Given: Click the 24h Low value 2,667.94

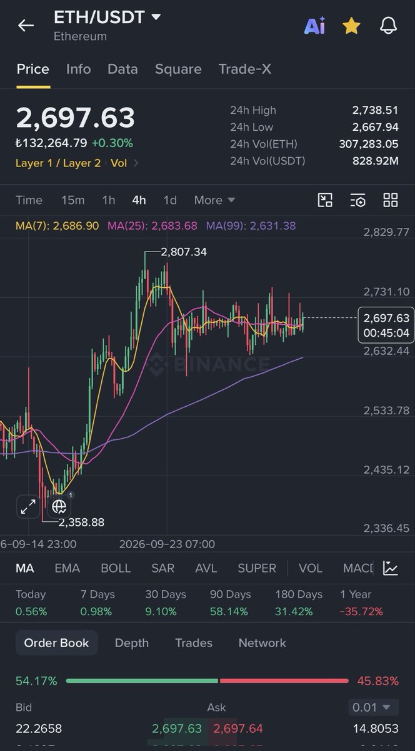Looking at the screenshot, I should coord(375,127).
